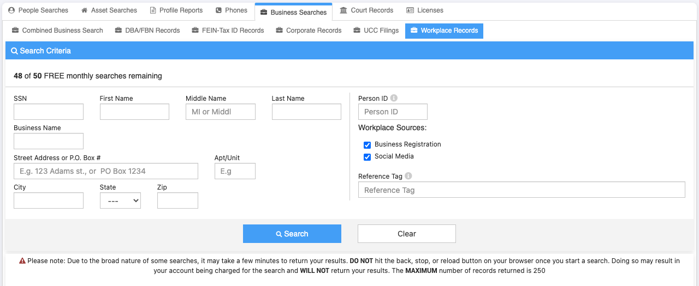Click the Street Address or P.O. Box field
The width and height of the screenshot is (699, 286).
pyautogui.click(x=106, y=171)
